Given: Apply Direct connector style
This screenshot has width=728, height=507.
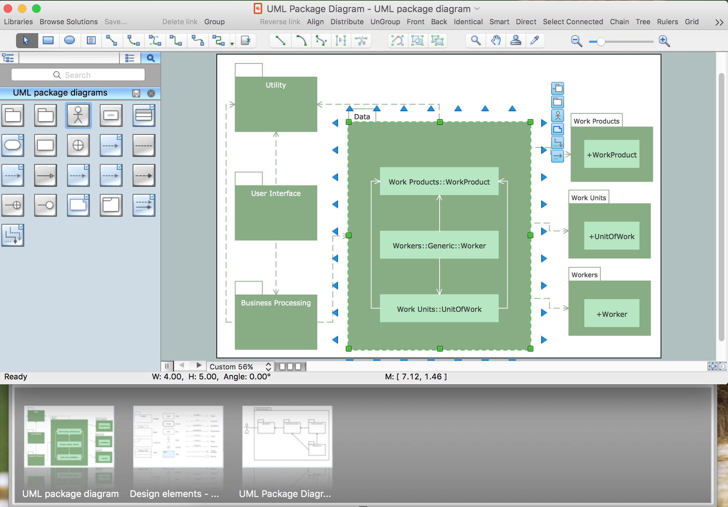Looking at the screenshot, I should click(526, 22).
